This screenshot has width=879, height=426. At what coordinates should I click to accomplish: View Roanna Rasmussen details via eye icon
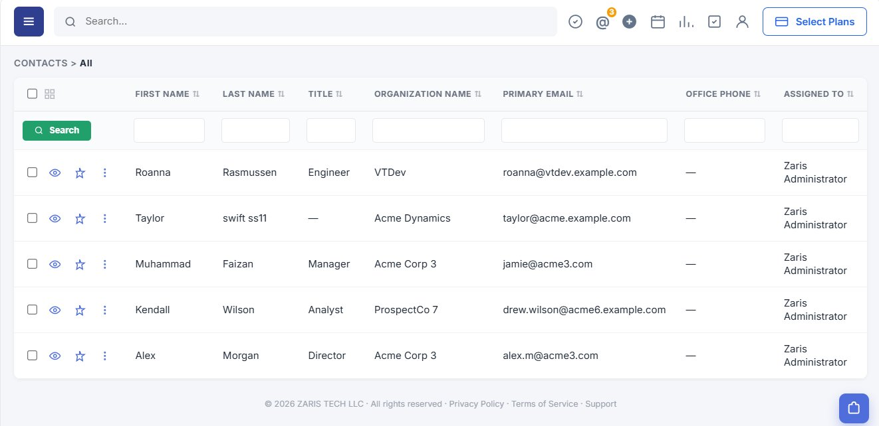pyautogui.click(x=55, y=173)
